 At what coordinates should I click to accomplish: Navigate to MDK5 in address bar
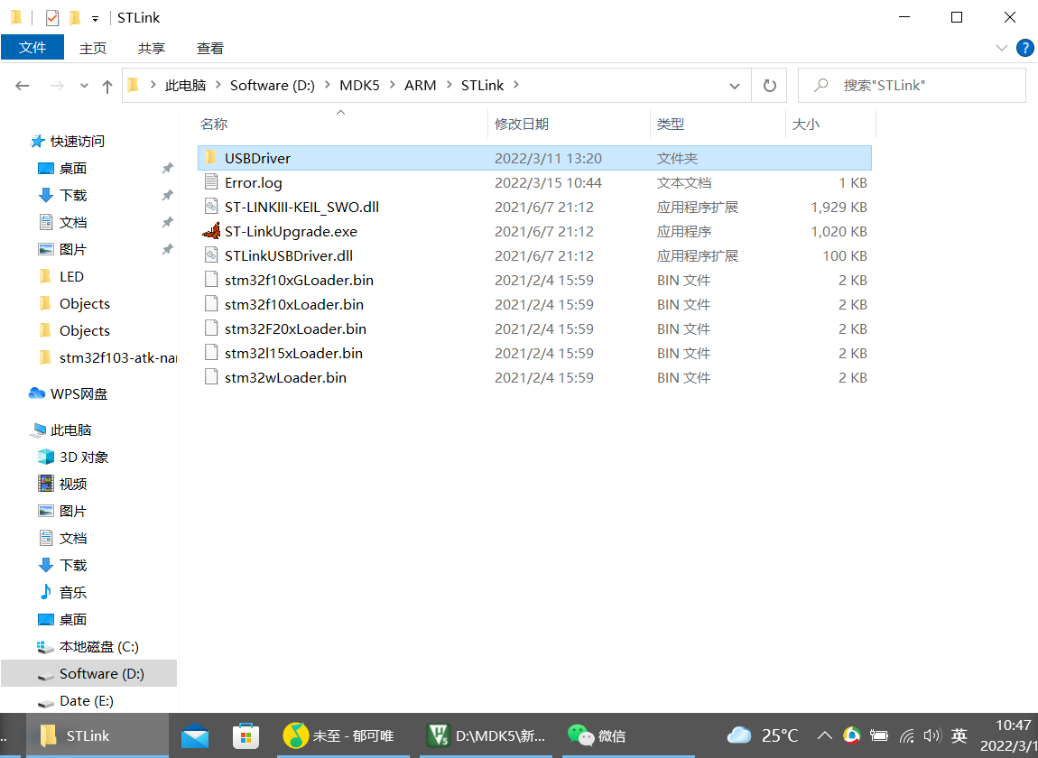point(359,86)
